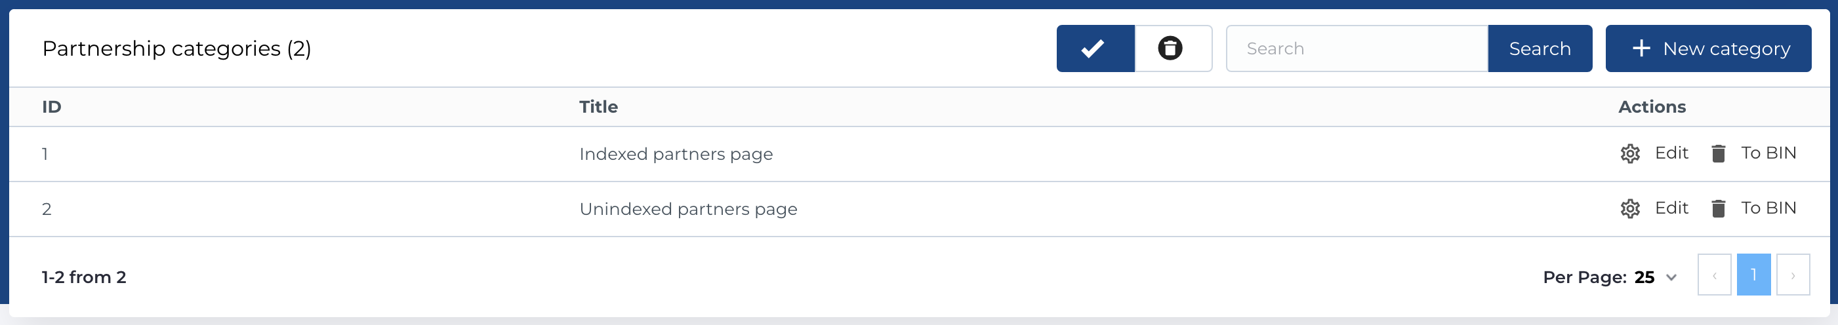Click the active checkmark filter button

[1095, 48]
